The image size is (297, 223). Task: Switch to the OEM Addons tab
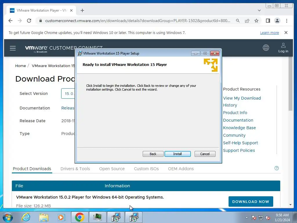coord(181,169)
